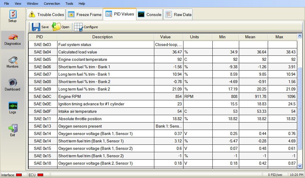Open the Dashboard gauge icon
The image size is (305, 178).
coord(13,83)
